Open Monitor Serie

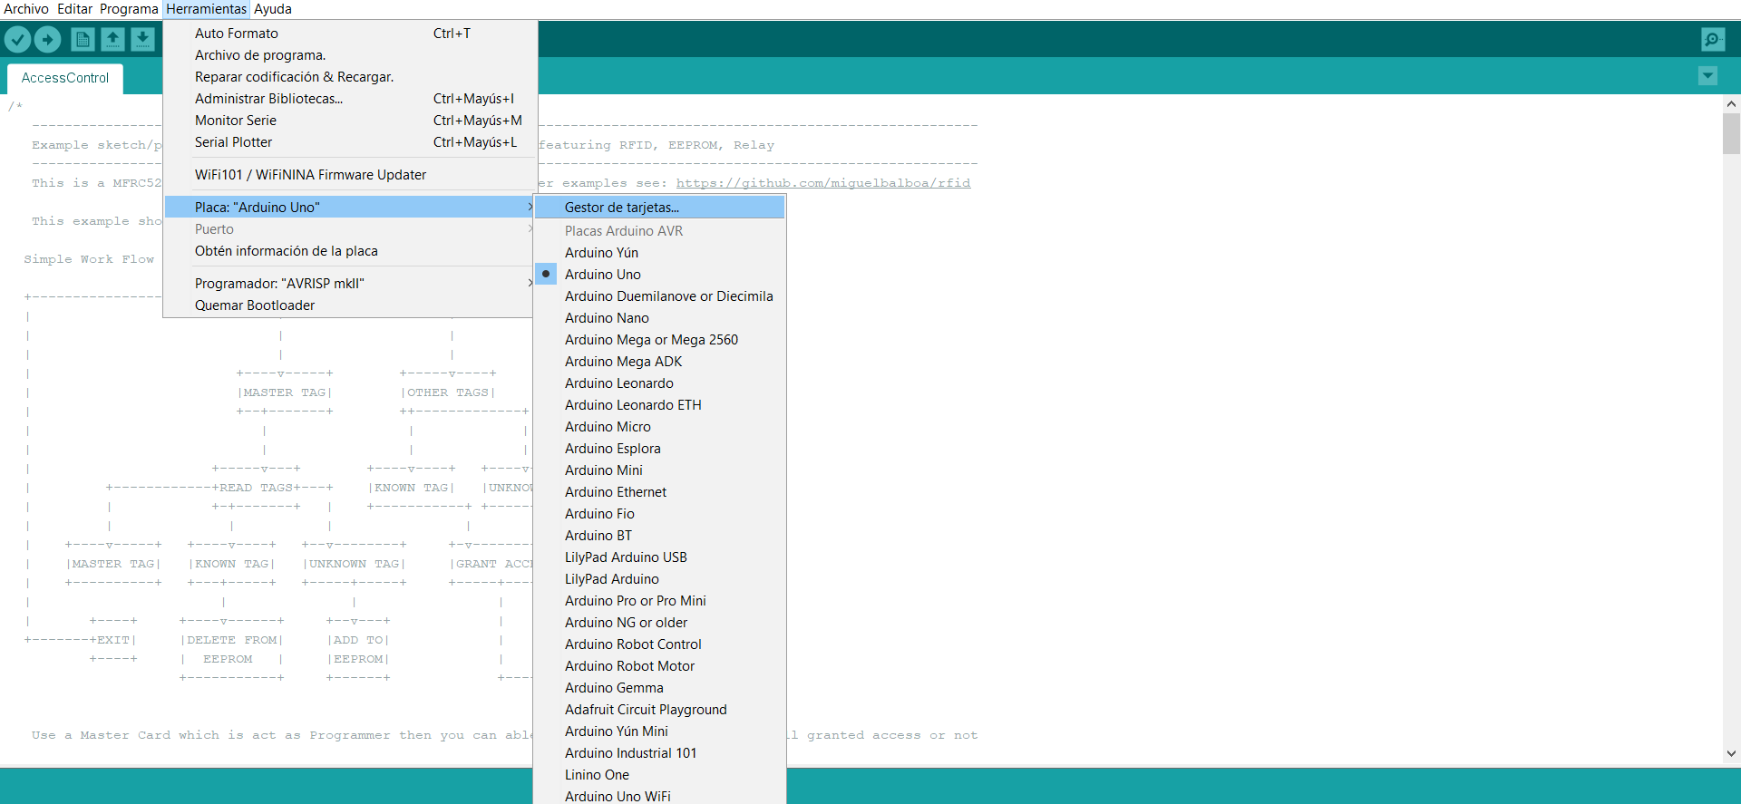(350, 121)
